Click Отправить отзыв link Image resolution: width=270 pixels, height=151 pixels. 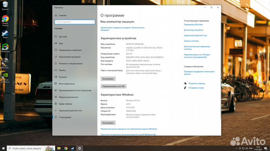(196, 88)
